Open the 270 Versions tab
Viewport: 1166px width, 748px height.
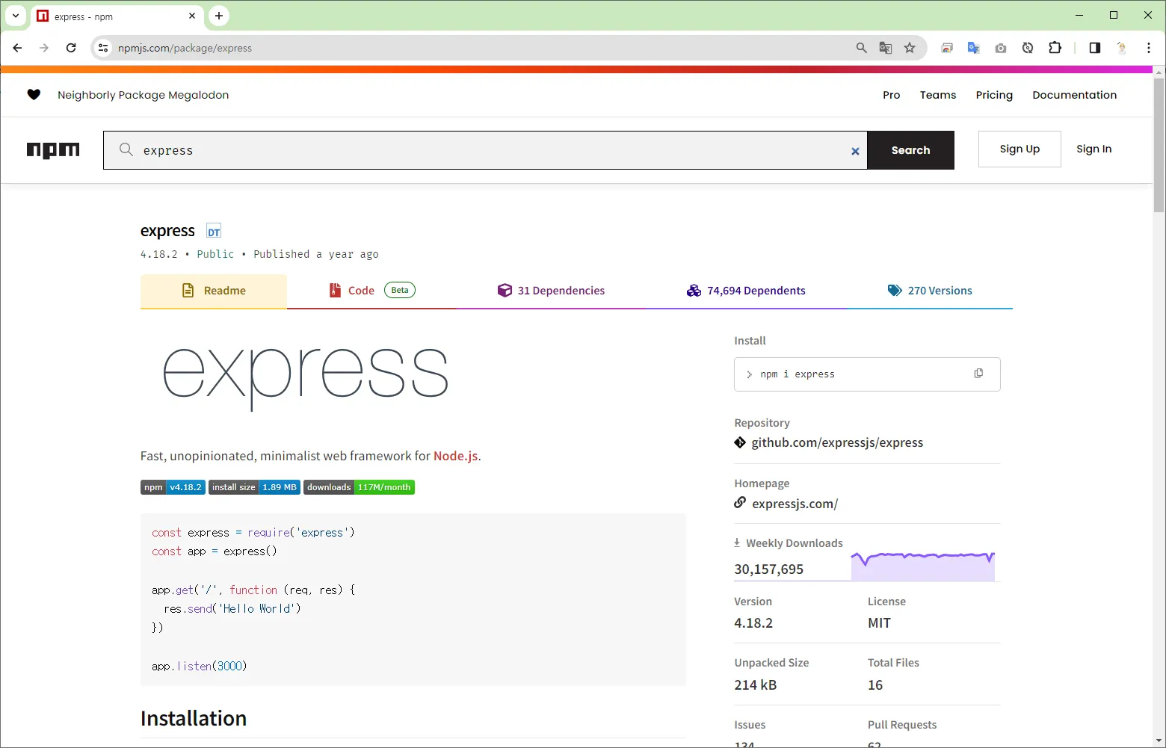coord(930,291)
